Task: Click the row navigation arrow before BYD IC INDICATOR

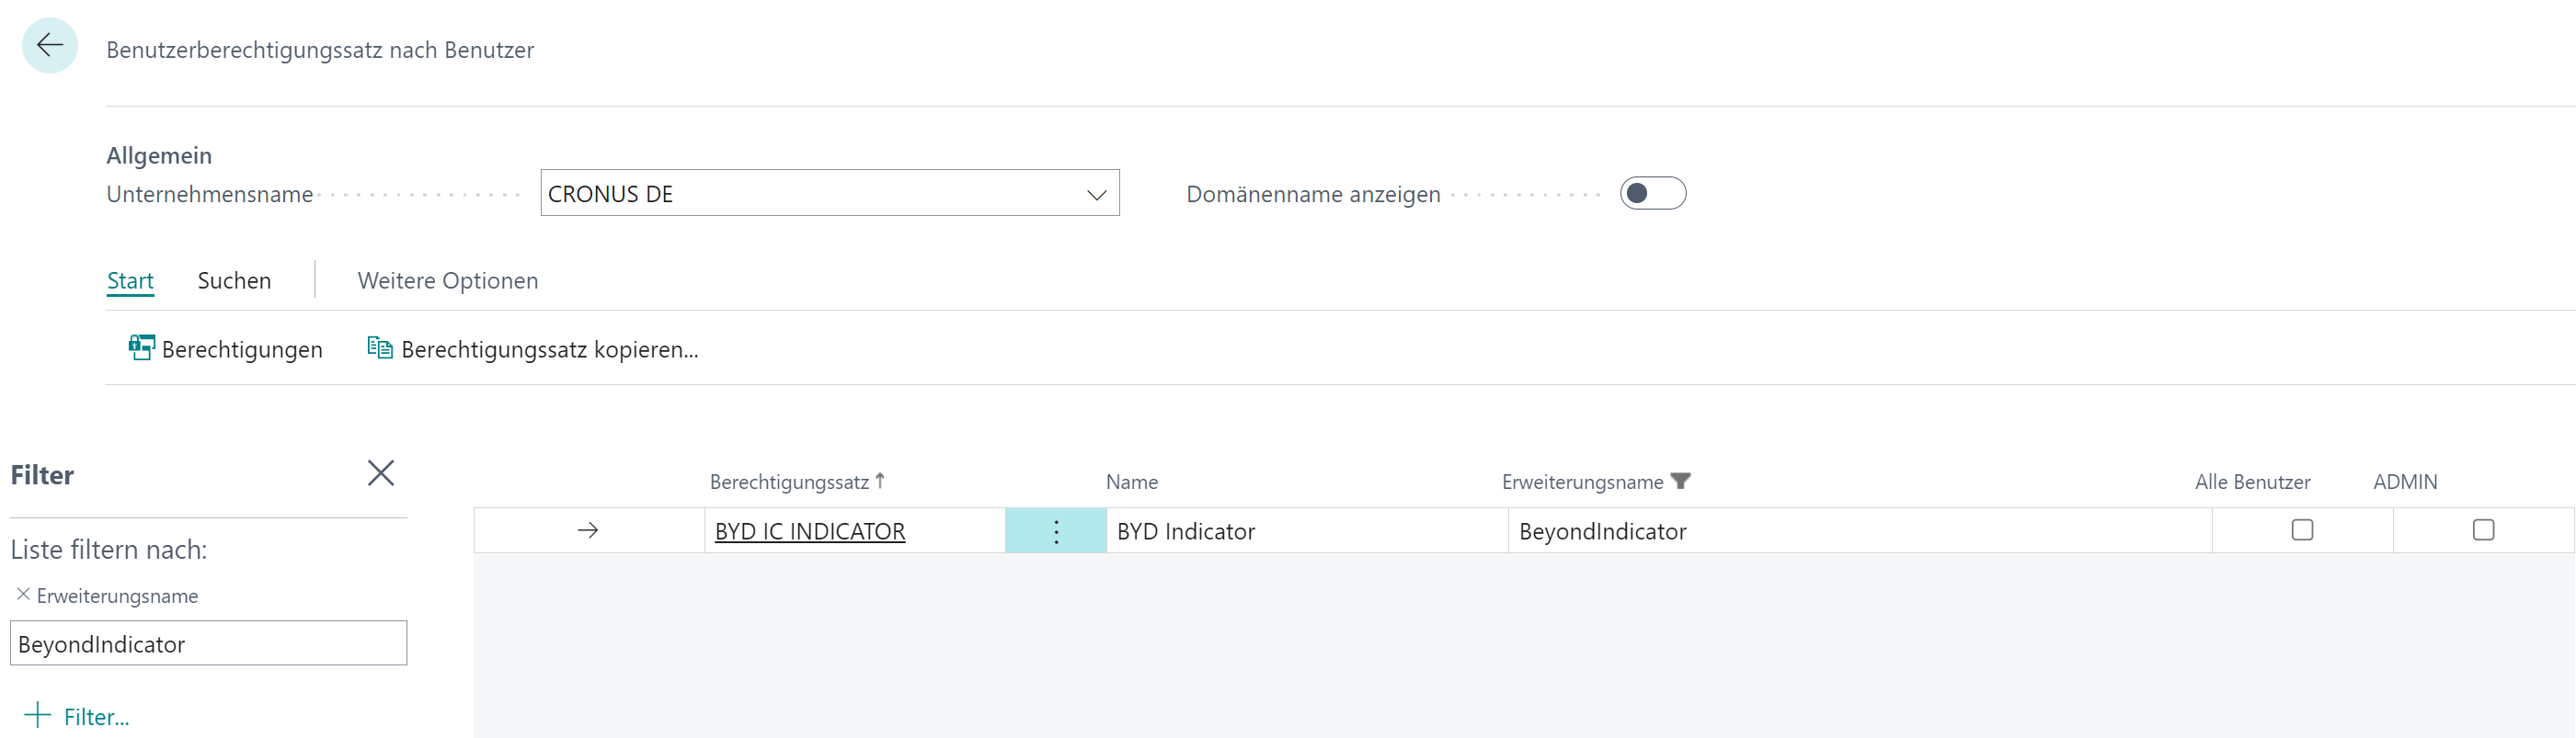Action: click(x=588, y=531)
